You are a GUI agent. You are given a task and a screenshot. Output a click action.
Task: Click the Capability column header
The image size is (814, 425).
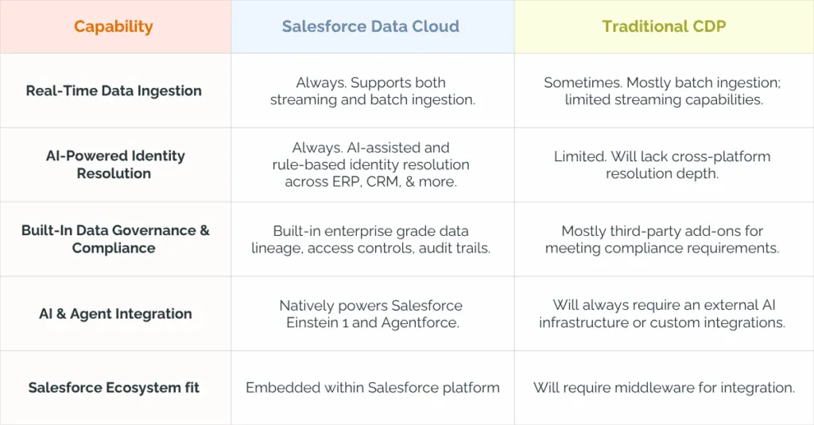113,26
